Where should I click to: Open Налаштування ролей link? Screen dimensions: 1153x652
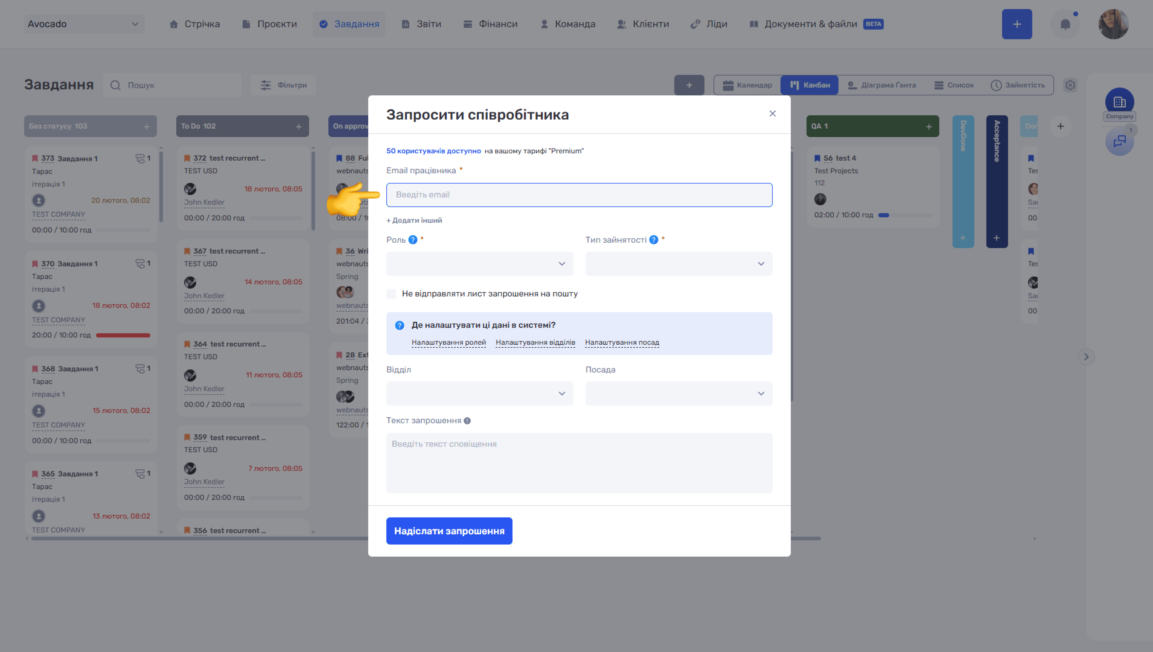click(449, 343)
